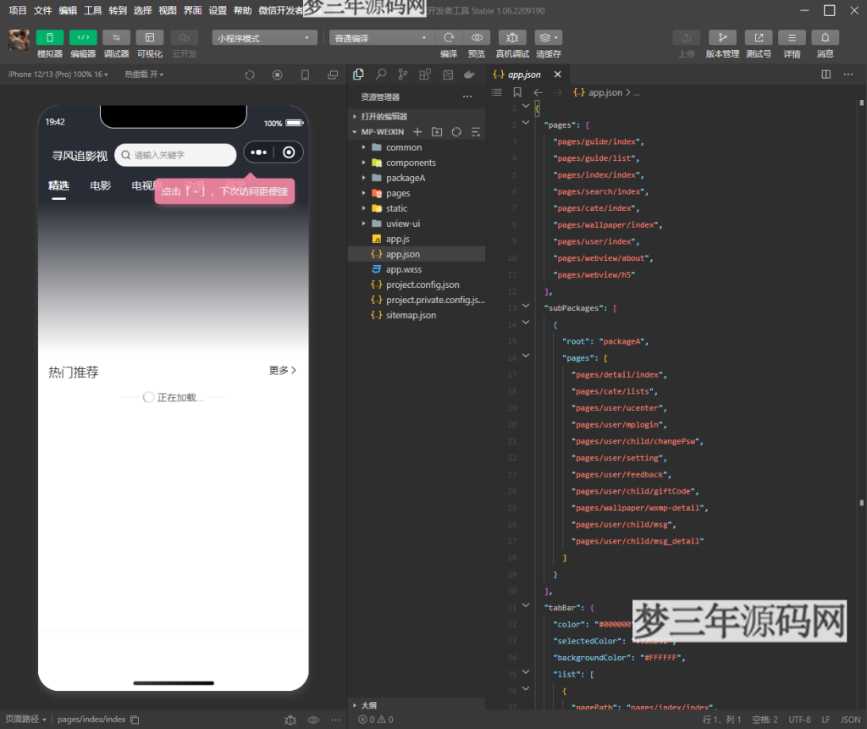Toggle the Debugger (调试器) panel button
The width and height of the screenshot is (867, 729).
coord(116,37)
